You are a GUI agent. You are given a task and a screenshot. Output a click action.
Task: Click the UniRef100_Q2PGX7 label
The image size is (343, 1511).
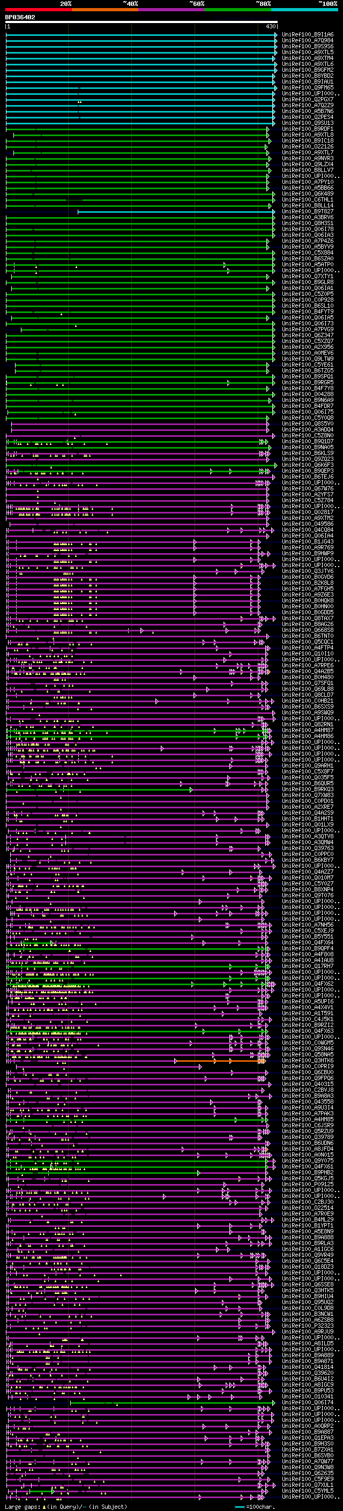click(x=308, y=100)
